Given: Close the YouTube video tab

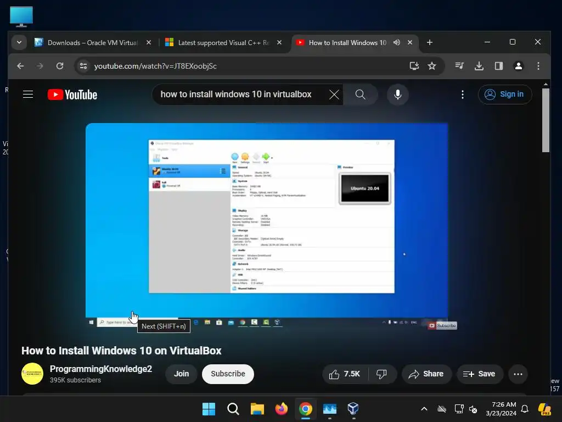Looking at the screenshot, I should coord(410,42).
